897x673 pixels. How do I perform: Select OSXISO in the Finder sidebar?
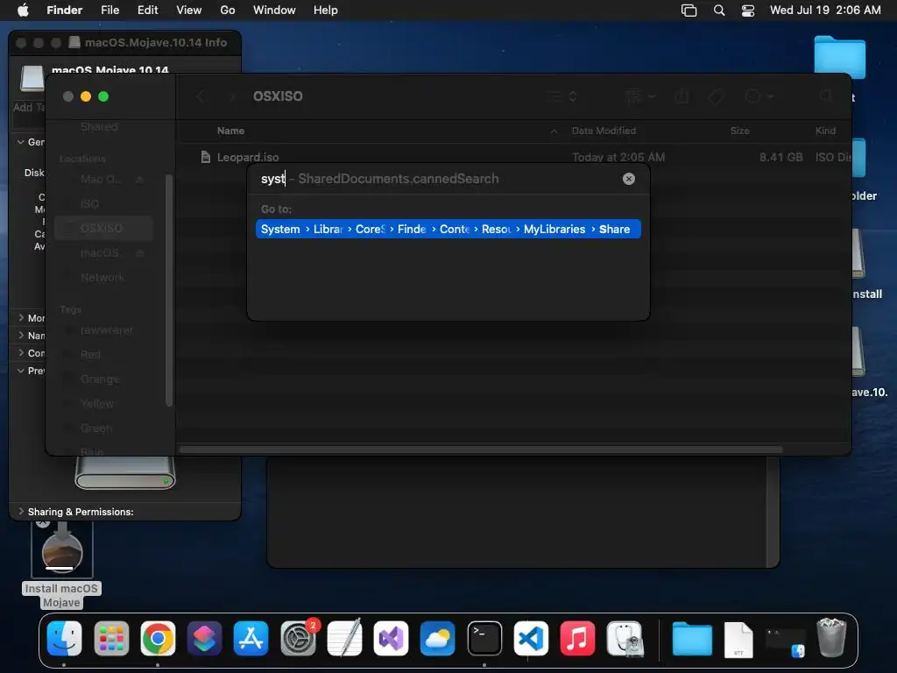104,228
